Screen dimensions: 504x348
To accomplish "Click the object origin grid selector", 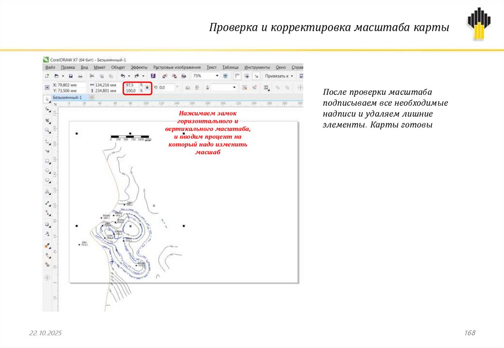I will tap(47, 87).
